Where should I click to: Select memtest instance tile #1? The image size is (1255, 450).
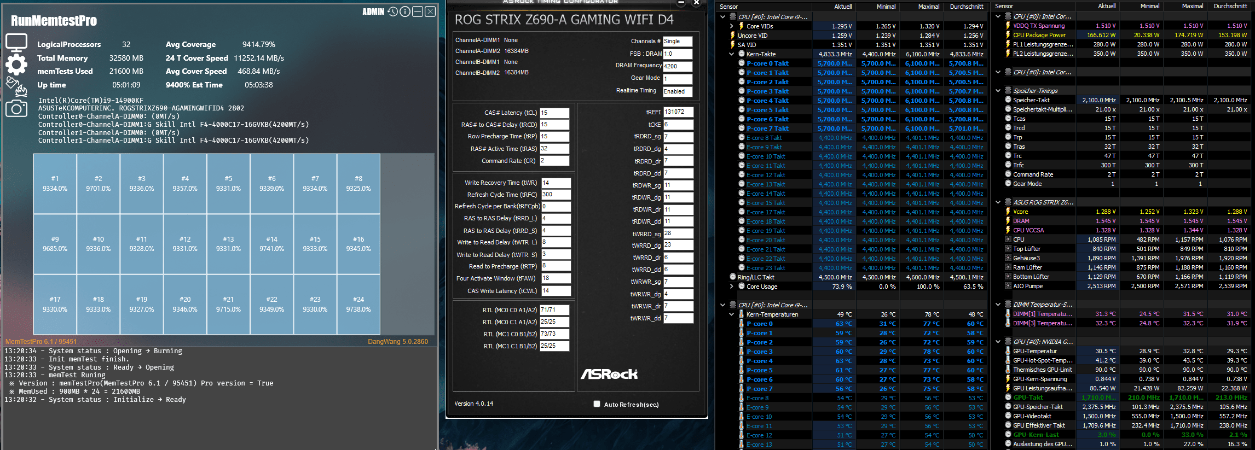(x=55, y=184)
